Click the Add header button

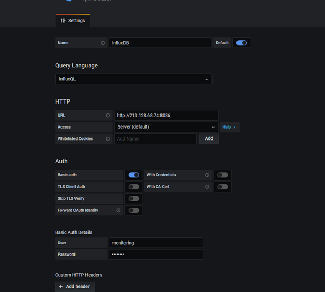click(75, 287)
